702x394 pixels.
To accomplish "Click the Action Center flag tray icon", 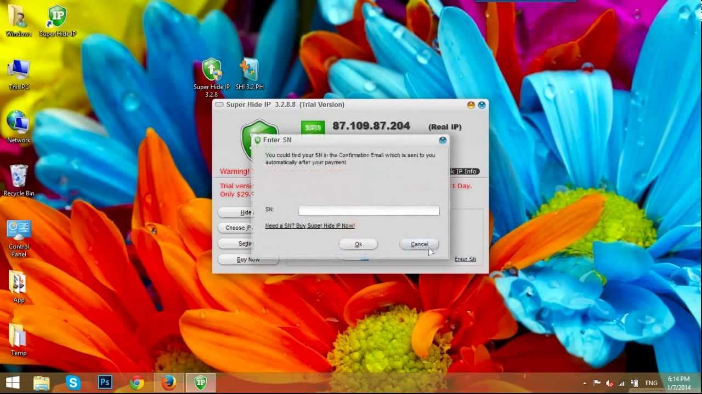I will pos(597,383).
